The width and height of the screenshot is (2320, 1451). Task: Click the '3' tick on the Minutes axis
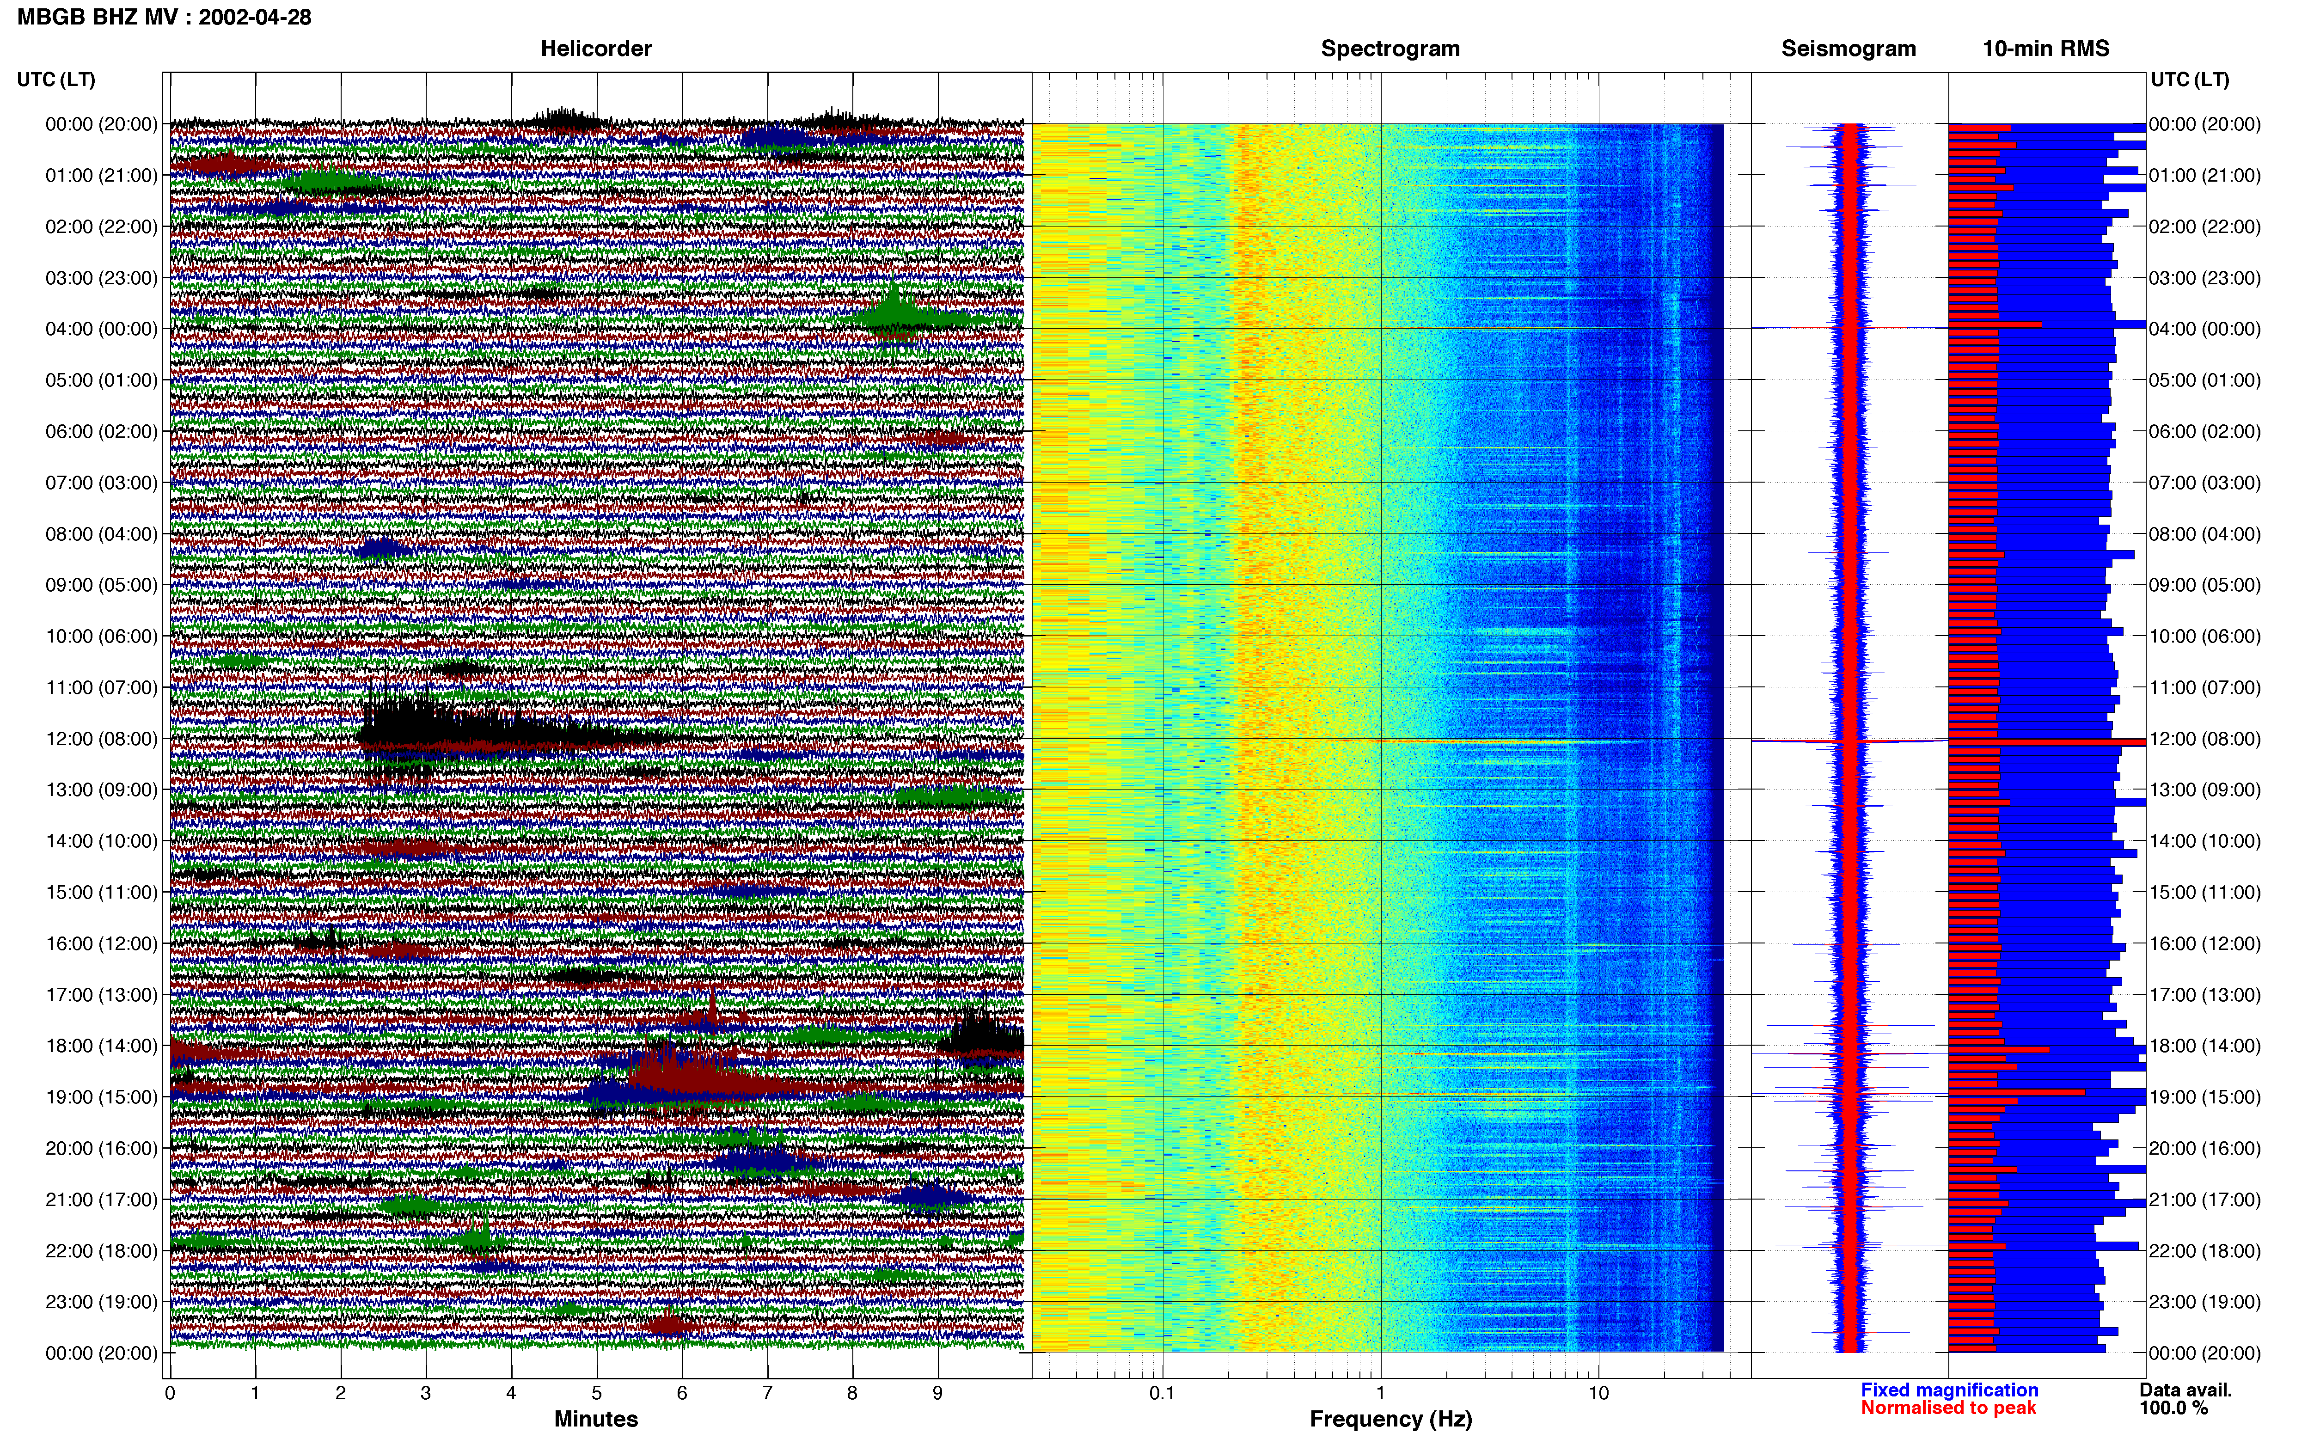click(x=426, y=1393)
